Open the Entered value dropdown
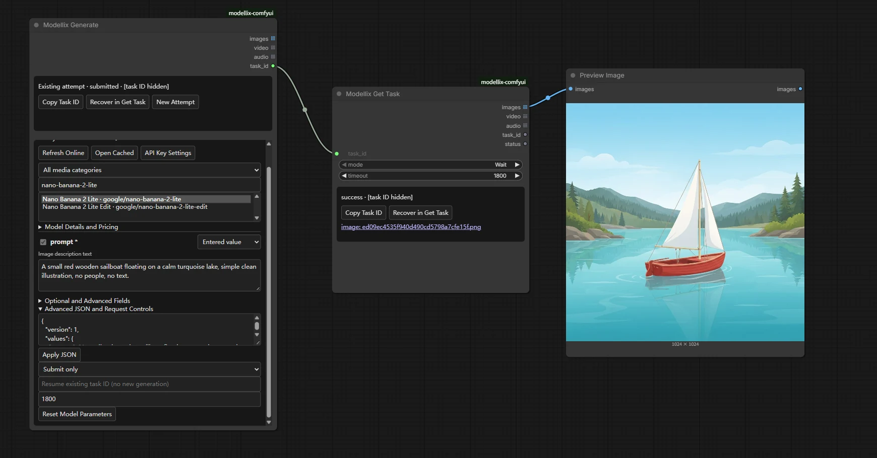Screen dimensions: 877x458 229,242
